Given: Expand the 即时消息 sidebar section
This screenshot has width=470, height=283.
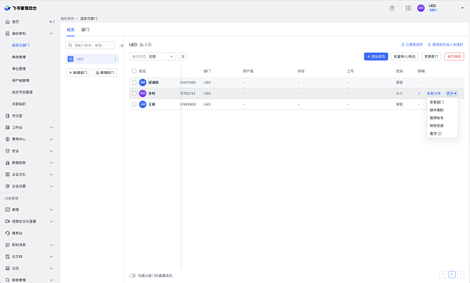Looking at the screenshot, I should [51, 245].
